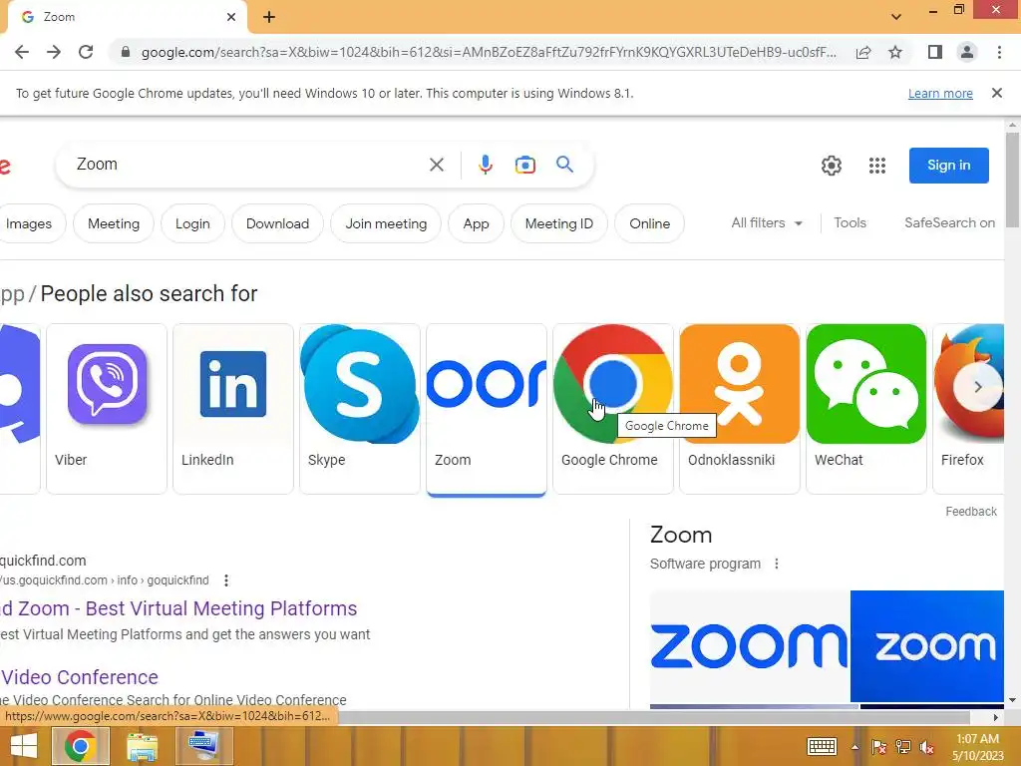Open the muted volume tray icon
The width and height of the screenshot is (1021, 766).
(926, 747)
